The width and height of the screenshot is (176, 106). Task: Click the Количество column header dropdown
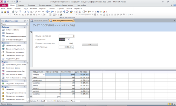point(74,72)
